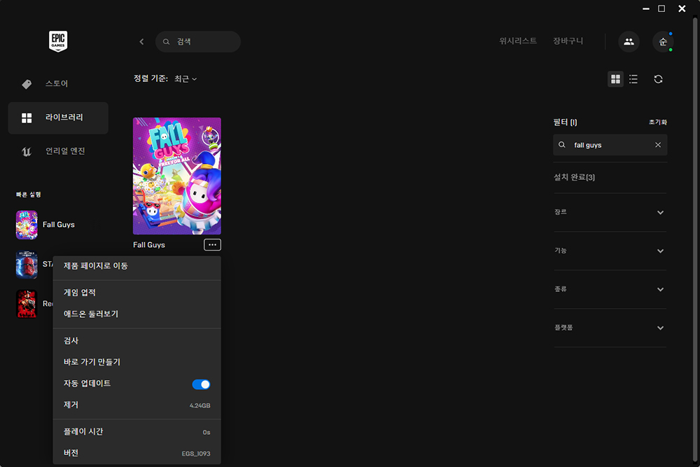Click the 플레이 시간 menu row
Image resolution: width=700 pixels, height=467 pixels.
click(x=136, y=432)
